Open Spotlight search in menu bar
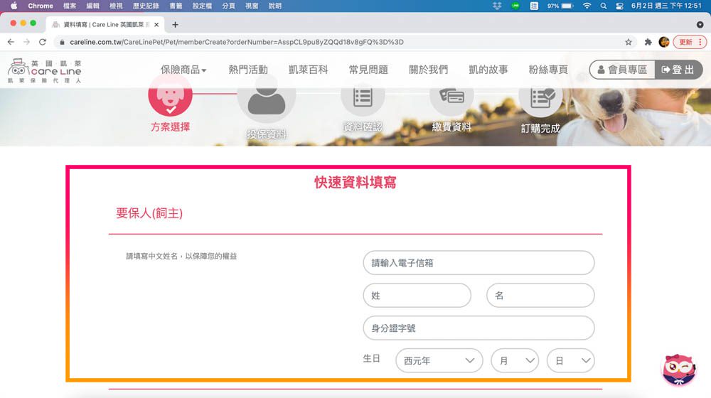Screen dimensions: 711x398 point(603,6)
